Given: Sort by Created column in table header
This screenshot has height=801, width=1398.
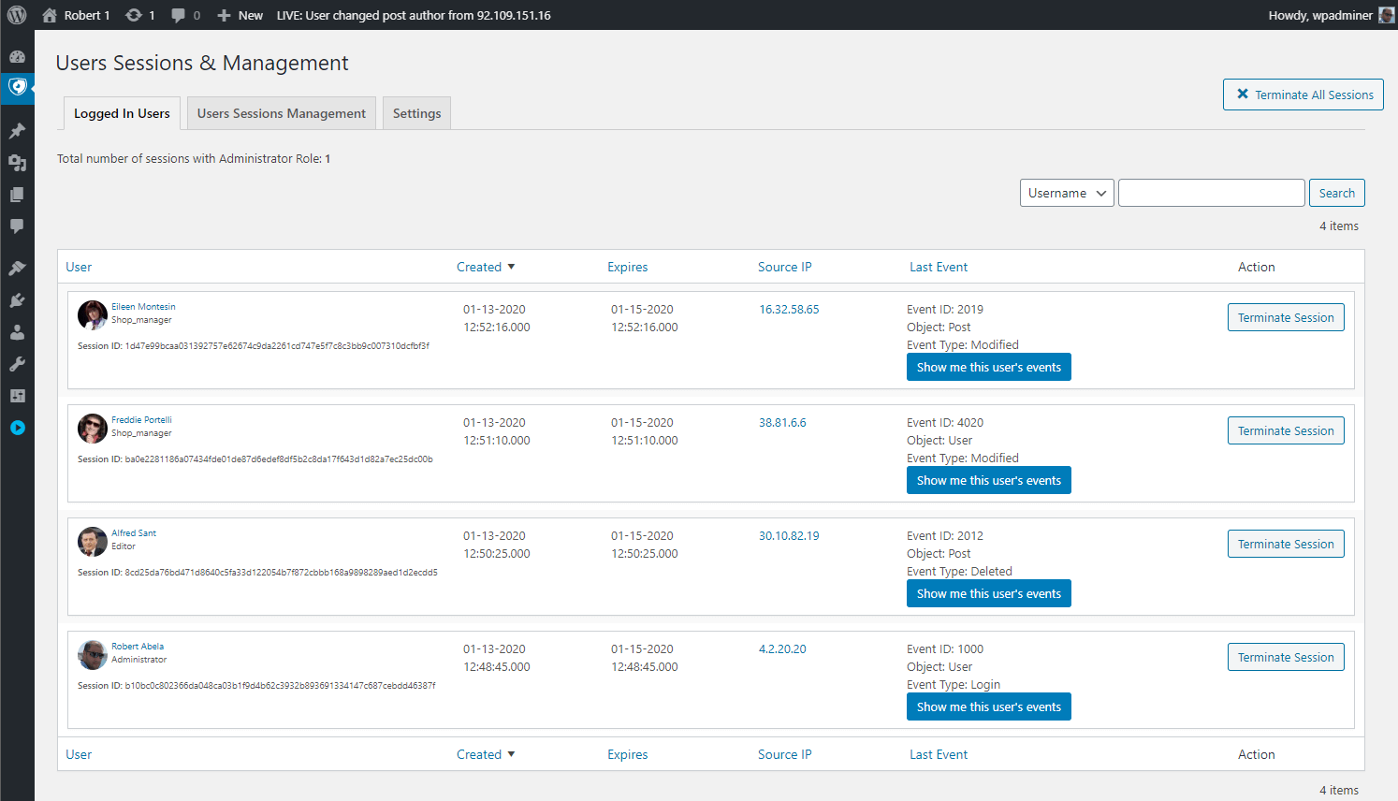Looking at the screenshot, I should [479, 267].
